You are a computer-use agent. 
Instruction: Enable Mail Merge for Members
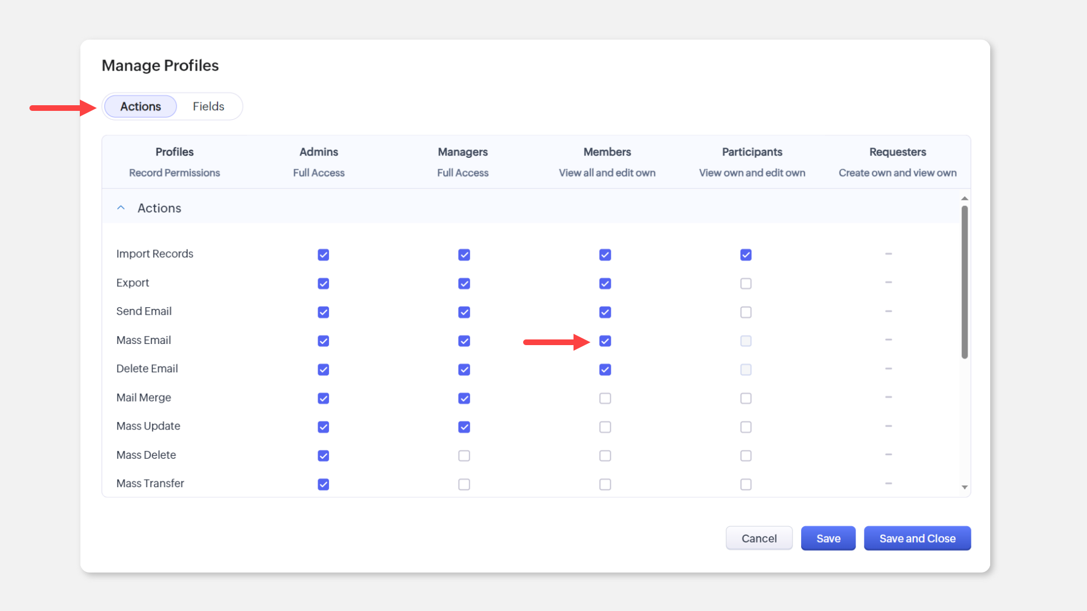point(605,398)
